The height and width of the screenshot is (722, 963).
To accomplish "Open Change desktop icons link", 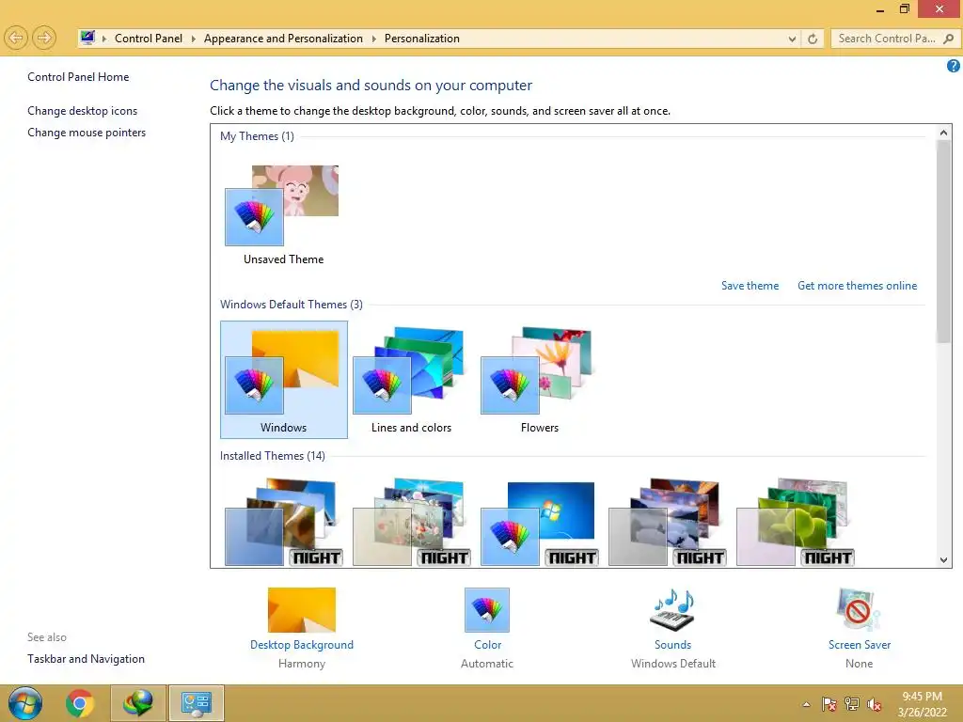I will tap(83, 111).
